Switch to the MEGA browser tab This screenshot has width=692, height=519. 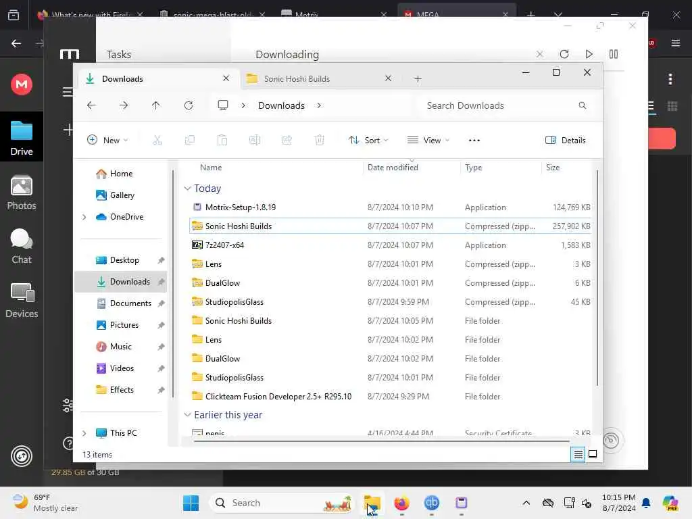tap(457, 14)
